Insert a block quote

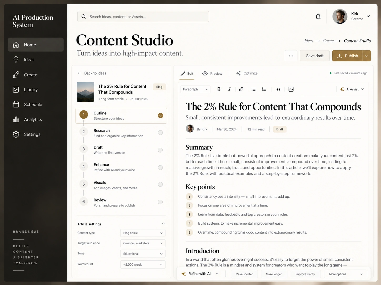[278, 89]
